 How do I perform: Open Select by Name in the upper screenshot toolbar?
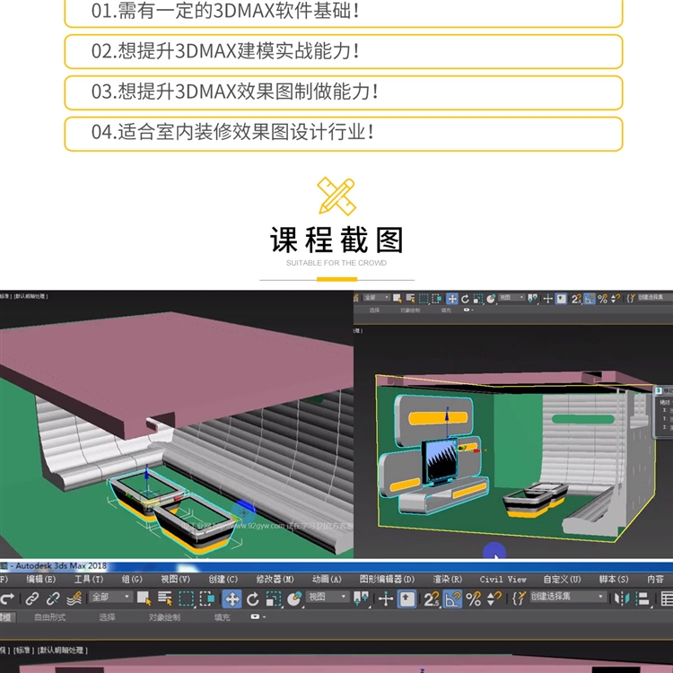pyautogui.click(x=410, y=298)
